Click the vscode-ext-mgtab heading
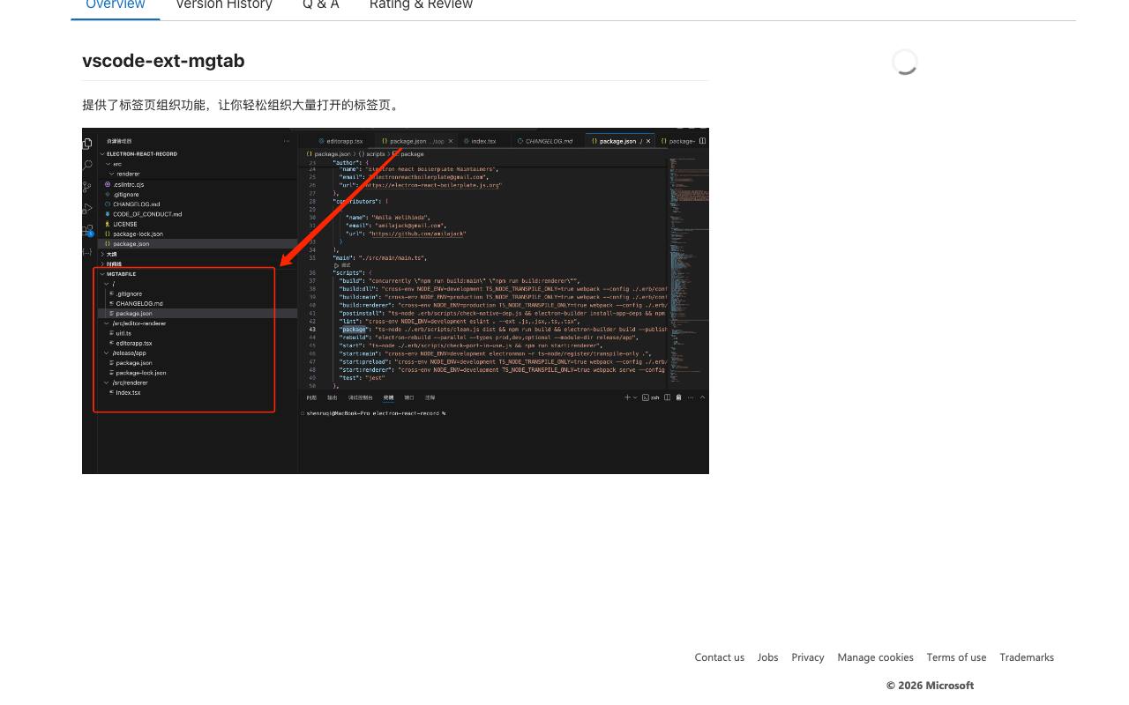 point(163,61)
